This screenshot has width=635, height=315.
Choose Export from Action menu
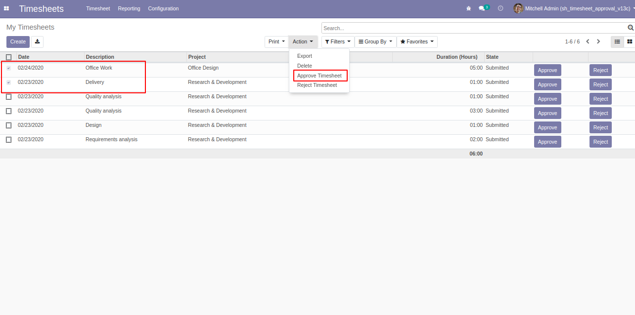coord(305,56)
